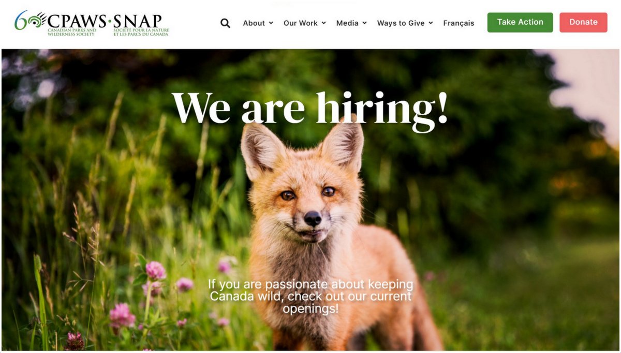
Task: Click the current openings banner text
Action: [x=310, y=297]
